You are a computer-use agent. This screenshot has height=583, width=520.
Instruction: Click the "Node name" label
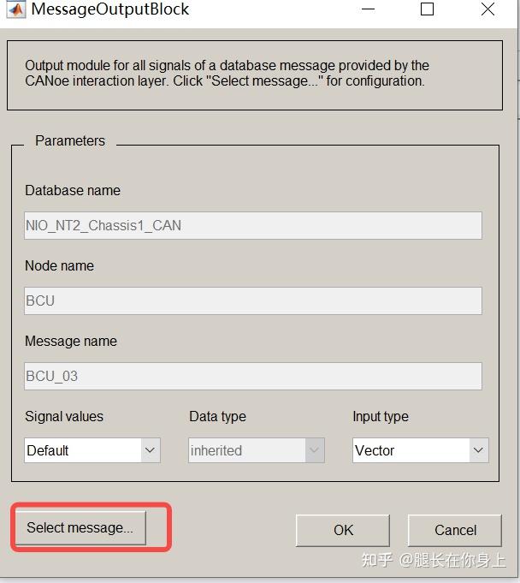coord(59,266)
